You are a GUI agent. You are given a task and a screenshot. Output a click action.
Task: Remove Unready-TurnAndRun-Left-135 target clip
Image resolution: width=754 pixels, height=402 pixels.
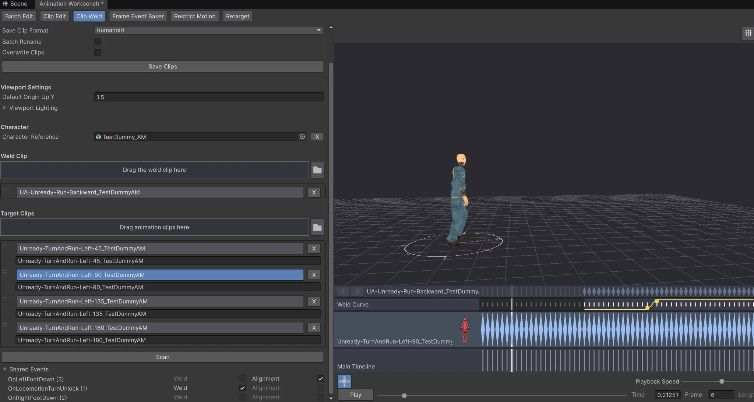pos(314,302)
